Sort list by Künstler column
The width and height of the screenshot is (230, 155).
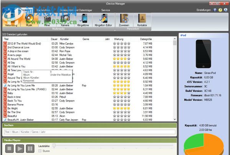coord(64,39)
